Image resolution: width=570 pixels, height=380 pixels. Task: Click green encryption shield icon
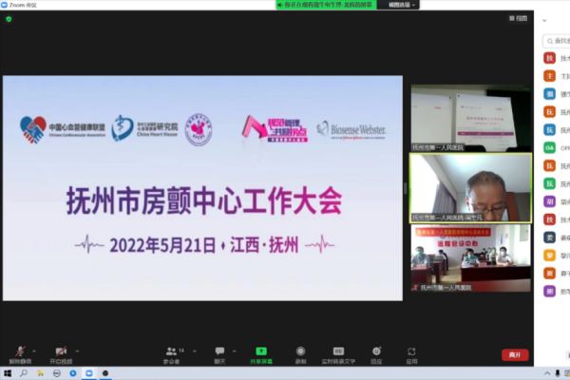point(9,19)
